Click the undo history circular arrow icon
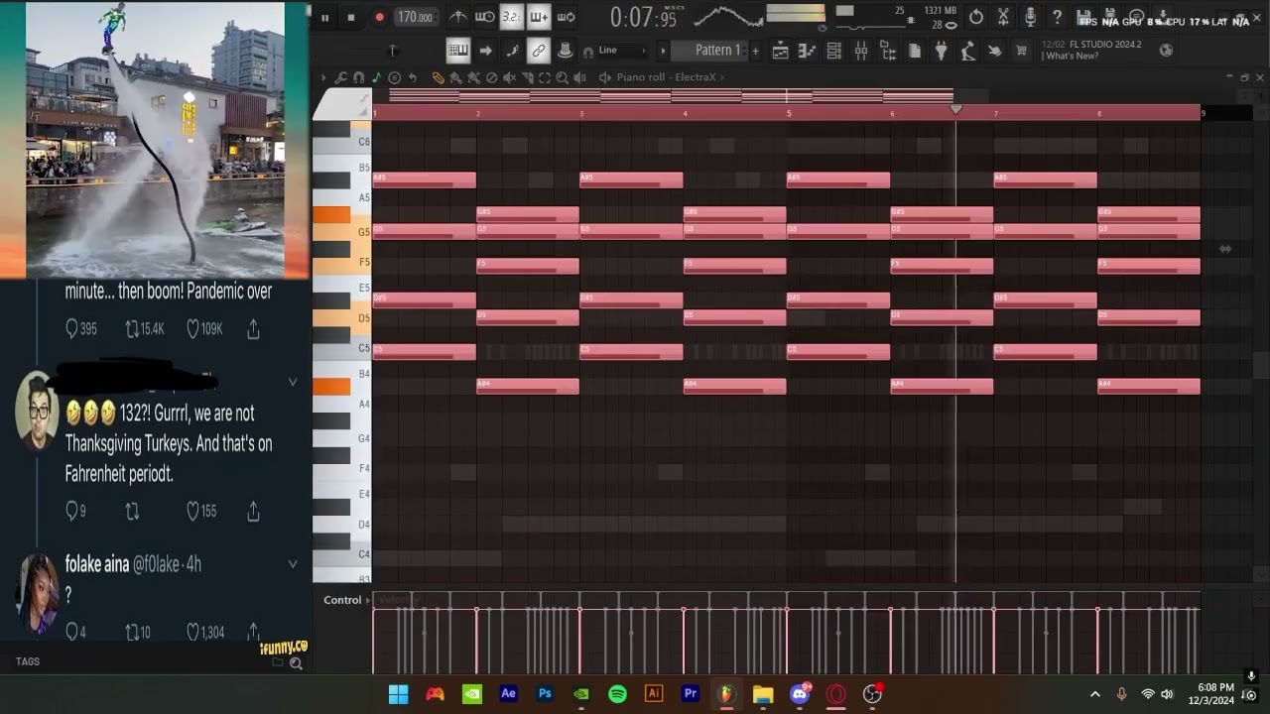The image size is (1270, 714). tap(976, 17)
